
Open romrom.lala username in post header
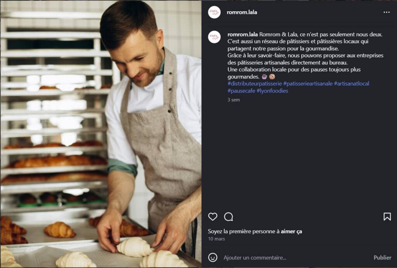coord(242,12)
